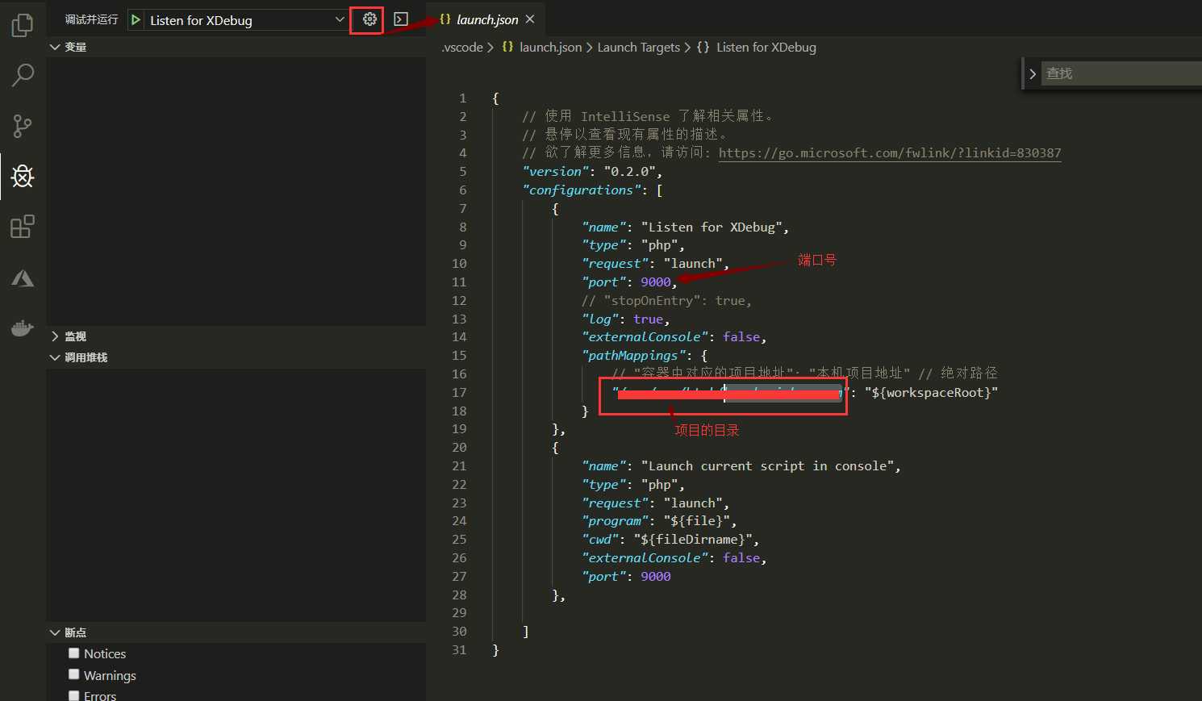Open the go.microsoft.com fwlink URL
The height and width of the screenshot is (701, 1202).
pos(890,153)
